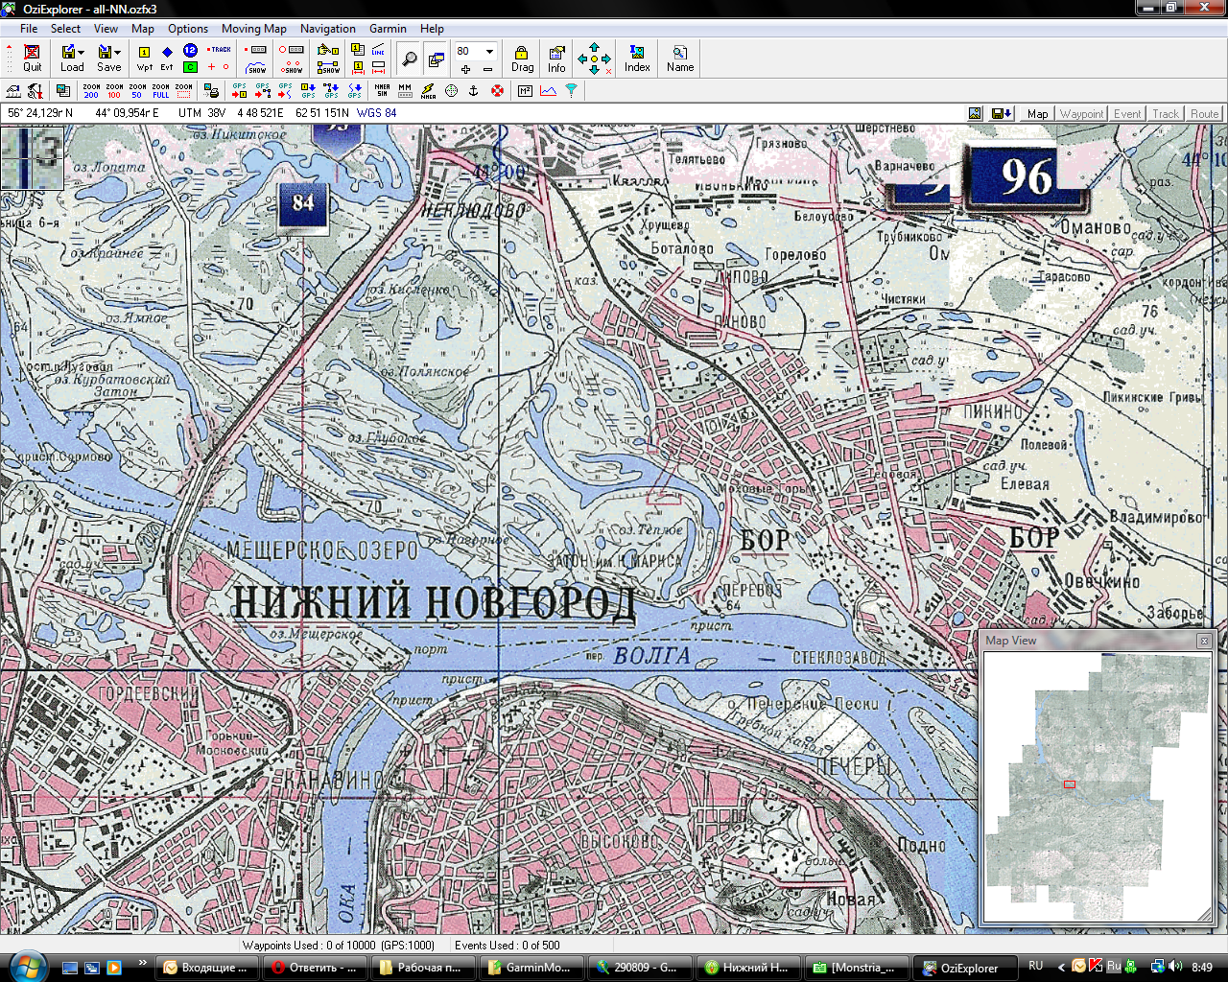
Task: Click the Map button in status bar
Action: (x=1037, y=113)
